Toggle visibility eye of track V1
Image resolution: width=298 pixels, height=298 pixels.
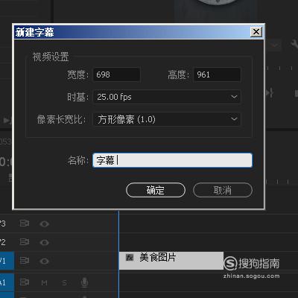pyautogui.click(x=44, y=261)
